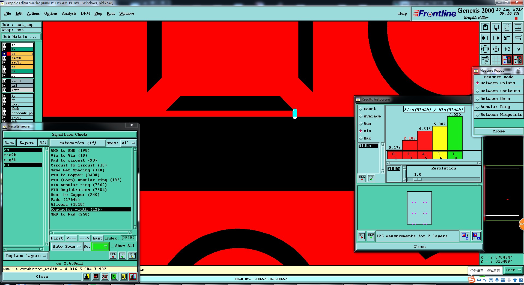
Task: Click the First result button
Action: click(57, 238)
